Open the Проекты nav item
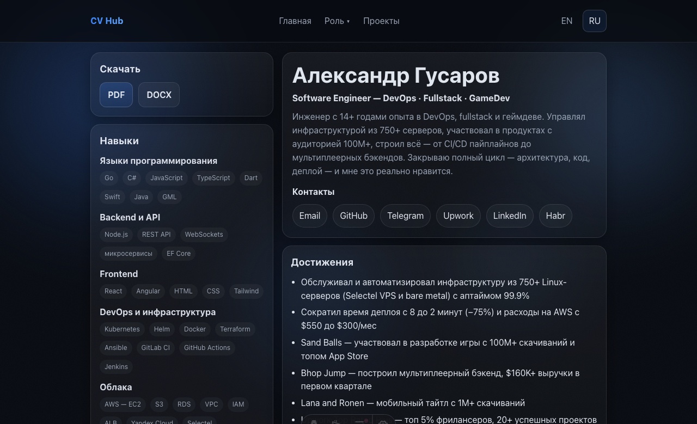This screenshot has width=697, height=424. pos(381,21)
